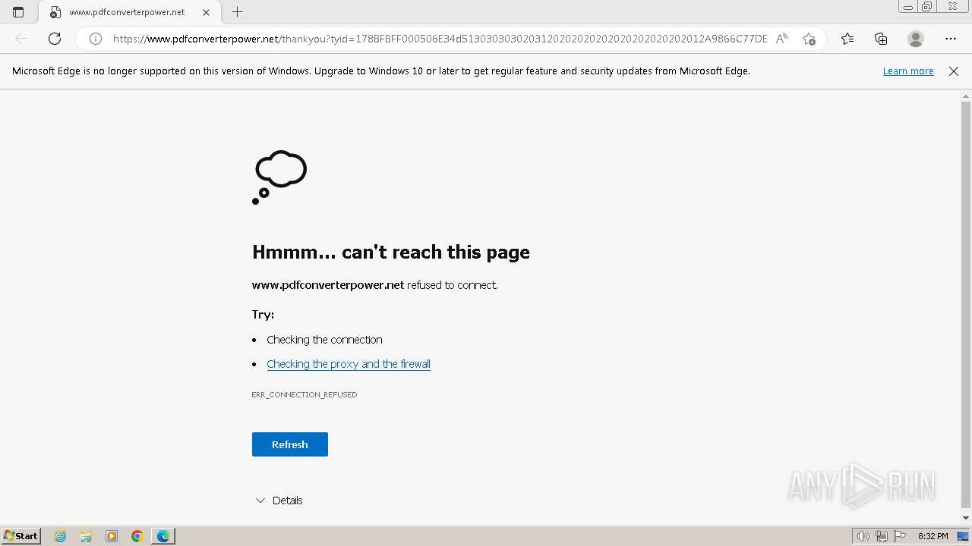This screenshot has height=546, width=972.
Task: Click the vertical scrollbar down arrow
Action: click(966, 518)
